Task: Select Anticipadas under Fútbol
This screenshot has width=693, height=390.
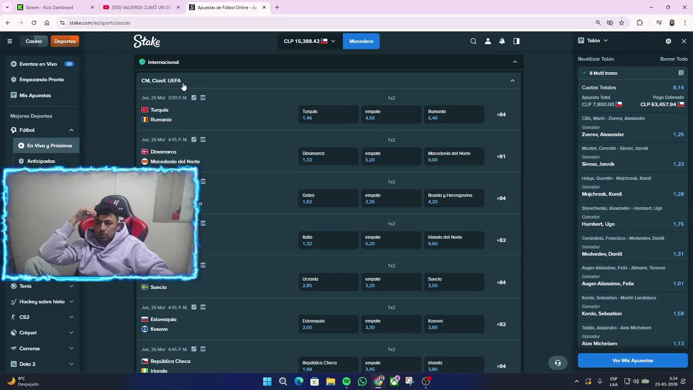Action: tap(46, 161)
